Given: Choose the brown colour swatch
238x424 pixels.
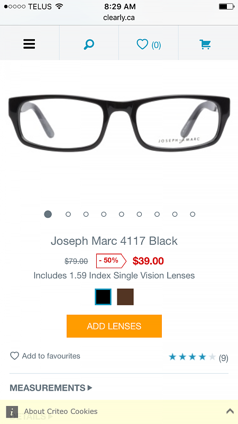Looking at the screenshot, I should click(x=125, y=297).
